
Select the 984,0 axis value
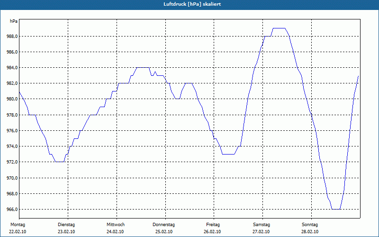(12, 67)
